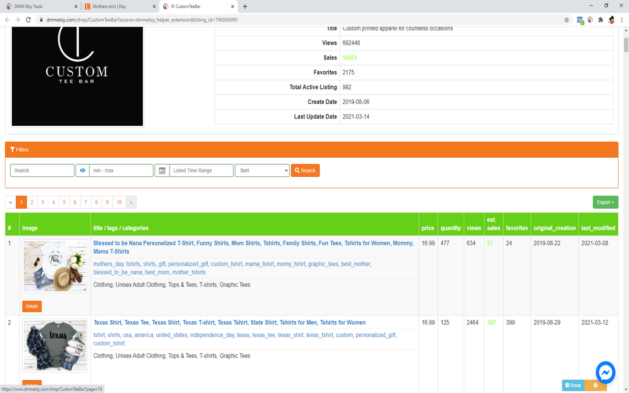Click the independence_day tag
Screen dimensions: 629x393
[212, 335]
